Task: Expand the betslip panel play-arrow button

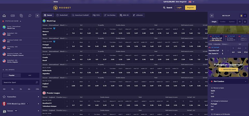Action: point(212,16)
